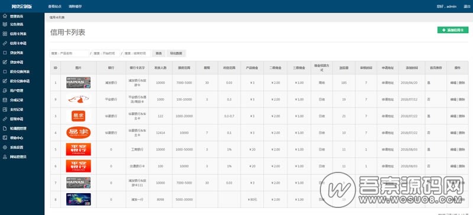Click the 浦发银行&旅游卡111 cell
This screenshot has width=473, height=215.
point(137,183)
